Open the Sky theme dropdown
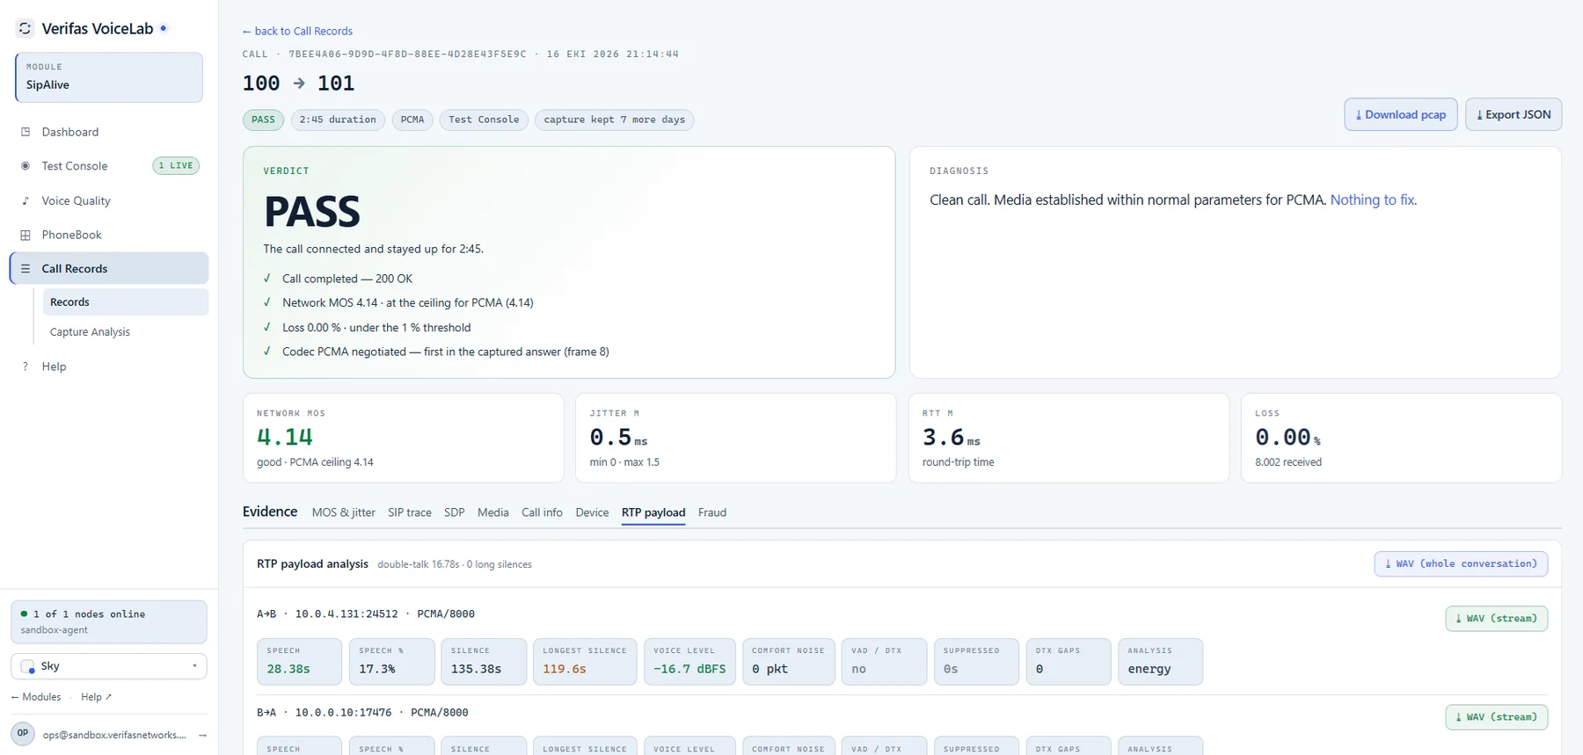This screenshot has width=1583, height=755. click(x=109, y=666)
